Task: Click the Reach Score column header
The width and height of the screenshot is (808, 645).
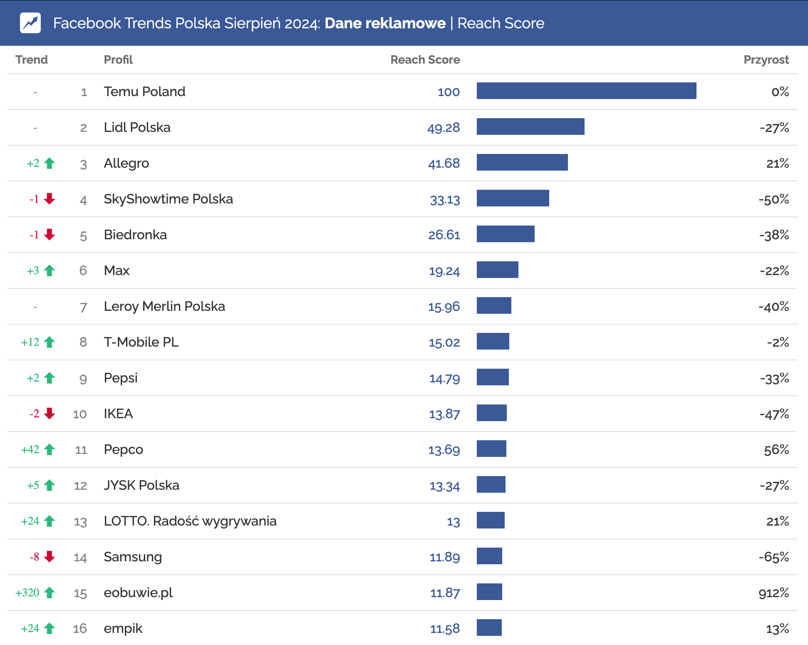Action: (x=425, y=60)
